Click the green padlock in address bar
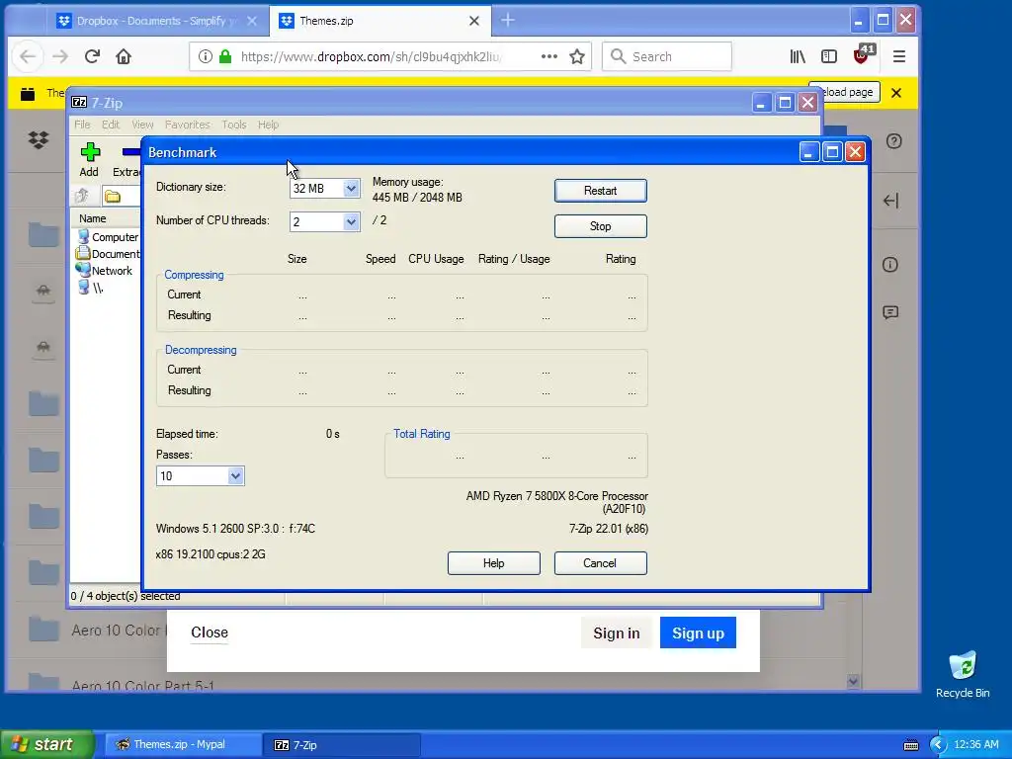1012x759 pixels. [225, 56]
